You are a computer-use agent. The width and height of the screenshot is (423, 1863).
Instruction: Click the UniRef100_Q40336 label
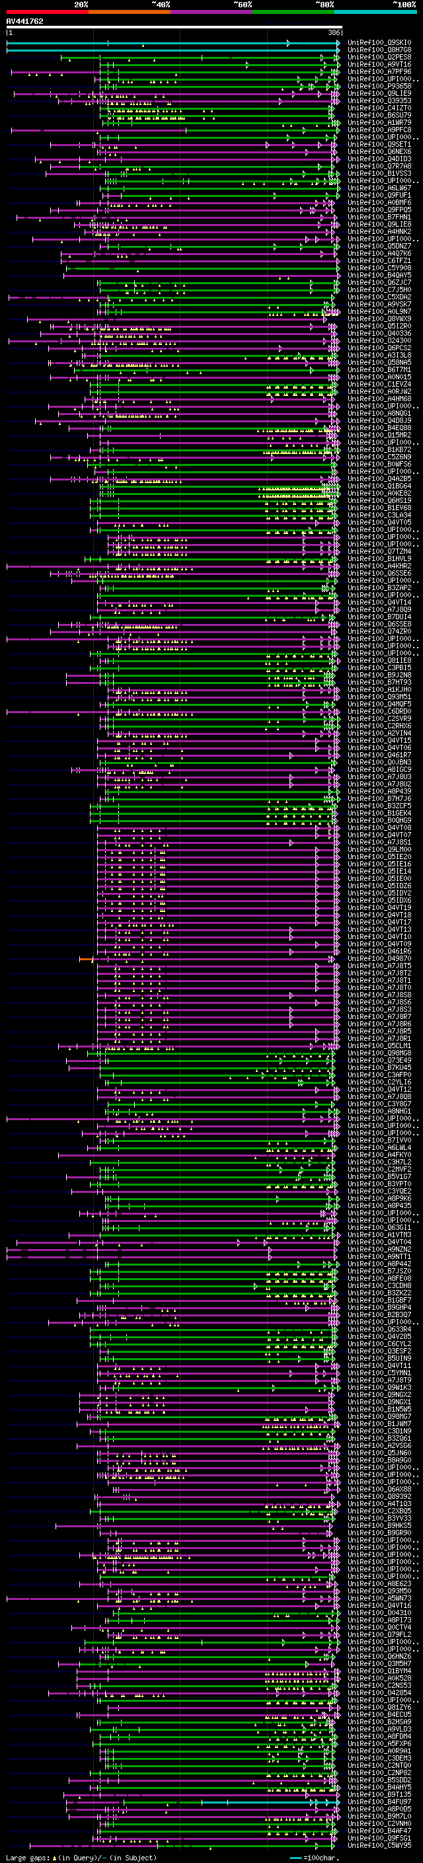pyautogui.click(x=379, y=333)
